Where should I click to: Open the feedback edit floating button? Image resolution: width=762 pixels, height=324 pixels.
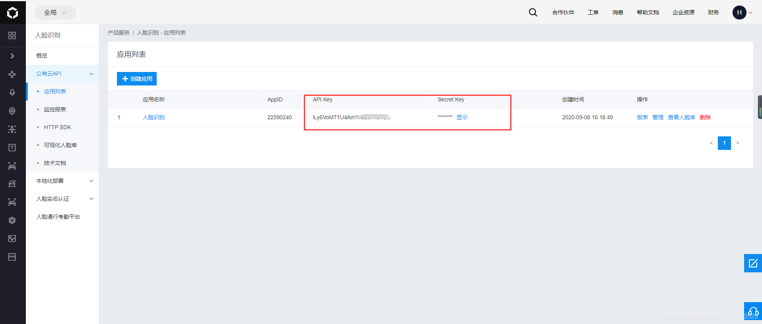(753, 263)
